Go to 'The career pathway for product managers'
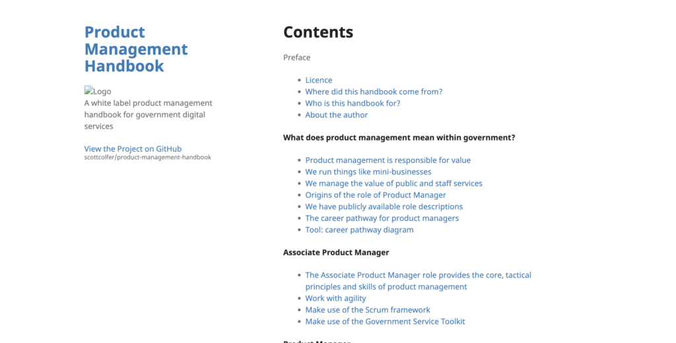 point(382,218)
